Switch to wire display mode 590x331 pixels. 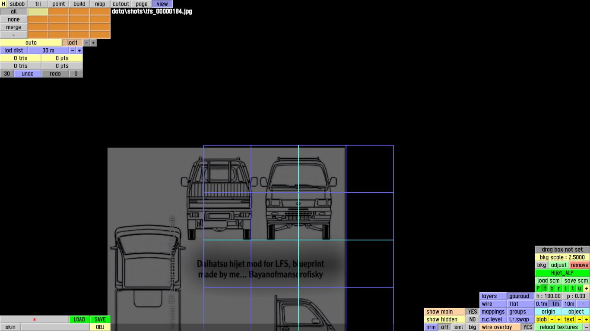click(x=493, y=304)
